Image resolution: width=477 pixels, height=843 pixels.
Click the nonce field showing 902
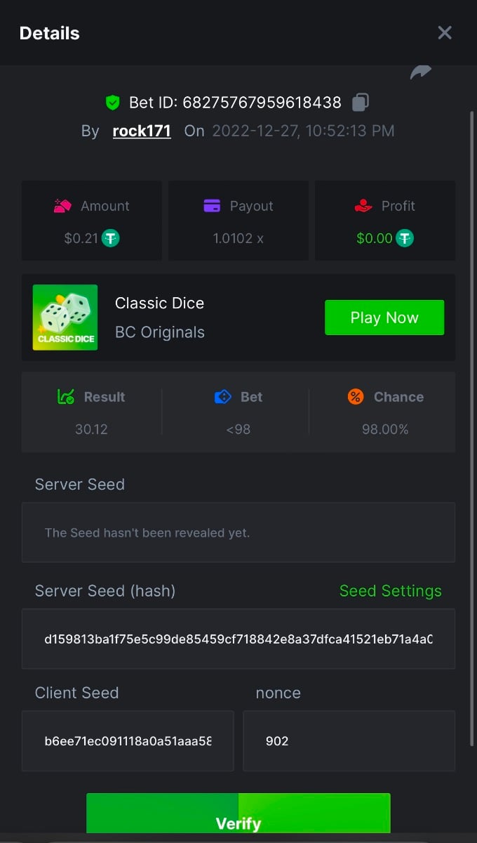coord(349,741)
